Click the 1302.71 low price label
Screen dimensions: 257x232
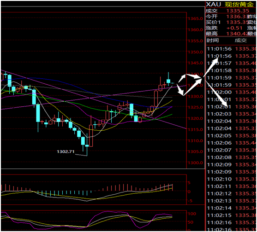pos(66,151)
